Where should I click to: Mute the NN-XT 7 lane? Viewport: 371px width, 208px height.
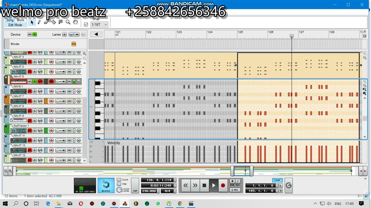(69, 101)
